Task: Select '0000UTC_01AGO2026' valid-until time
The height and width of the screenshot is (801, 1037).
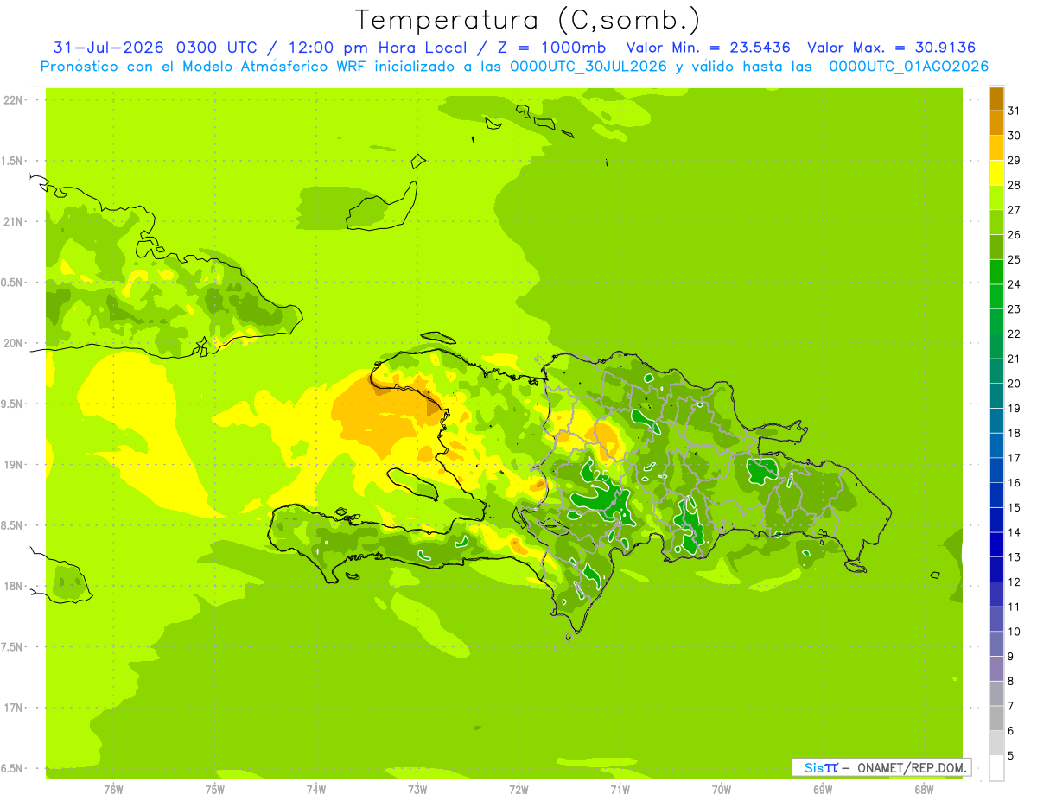Action: pyautogui.click(x=907, y=67)
